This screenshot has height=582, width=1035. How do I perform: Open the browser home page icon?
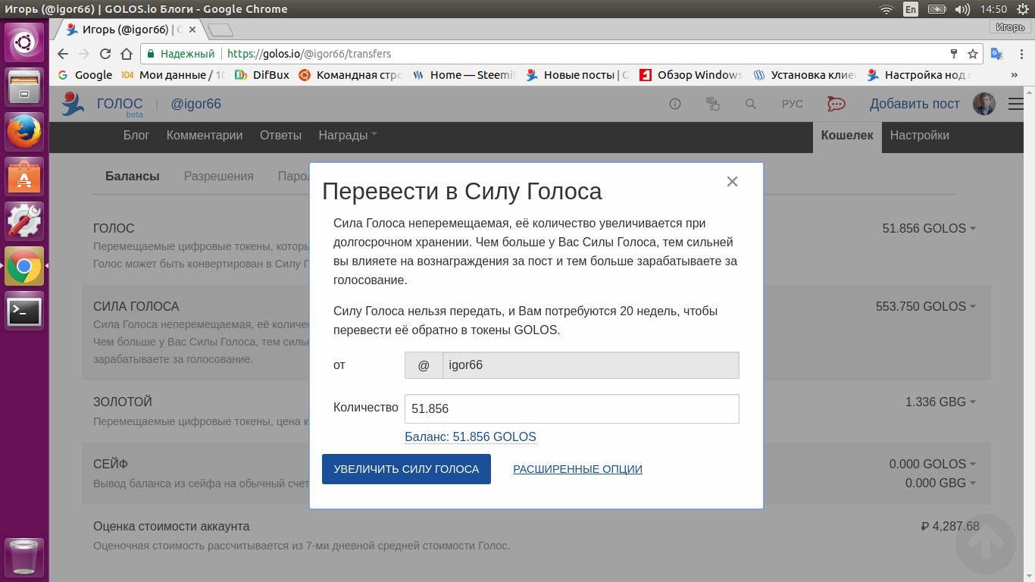(x=127, y=54)
